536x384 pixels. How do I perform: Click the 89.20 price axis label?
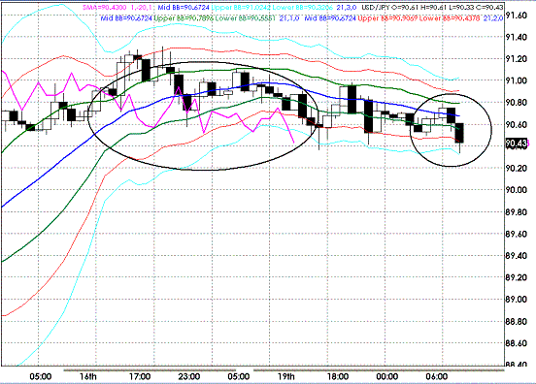click(517, 277)
